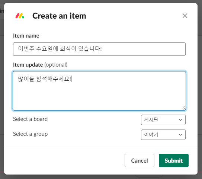Click the "Item update" label text

pos(28,65)
